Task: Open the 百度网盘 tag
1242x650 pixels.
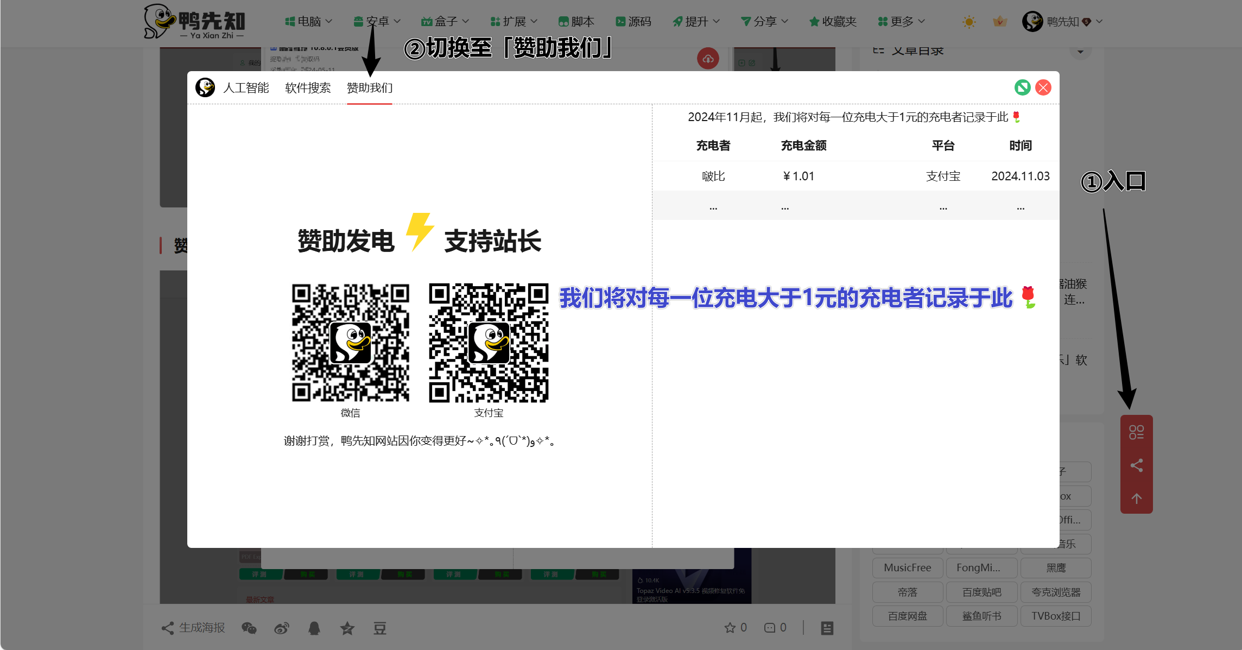Action: pyautogui.click(x=908, y=616)
